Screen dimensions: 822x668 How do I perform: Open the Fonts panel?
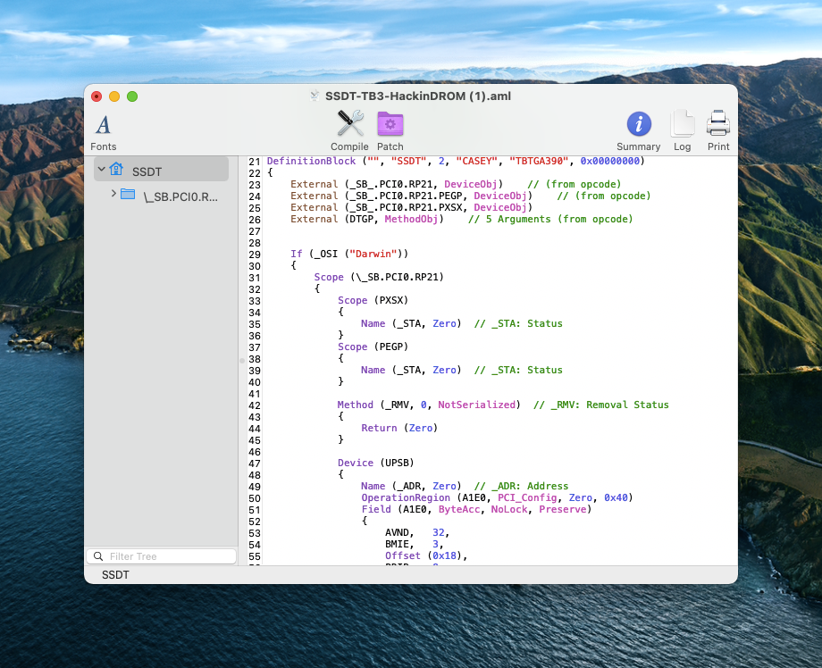[x=103, y=125]
